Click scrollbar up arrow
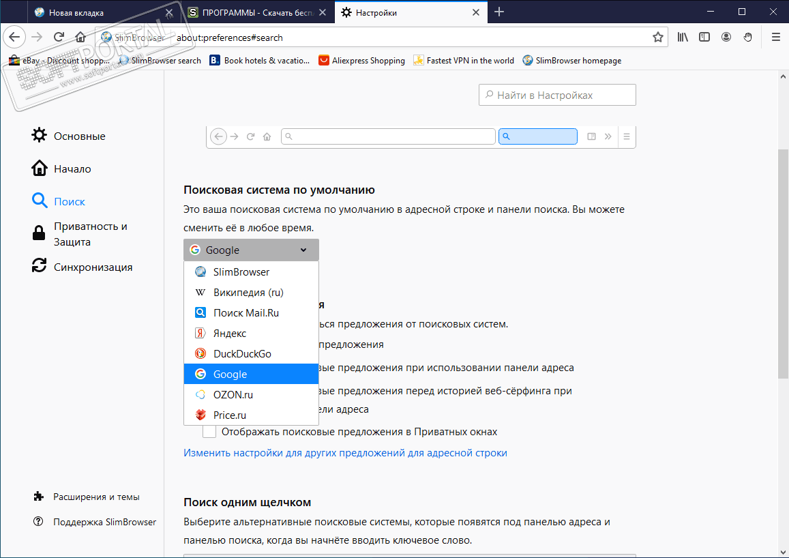Viewport: 789px width, 558px height. coord(783,76)
